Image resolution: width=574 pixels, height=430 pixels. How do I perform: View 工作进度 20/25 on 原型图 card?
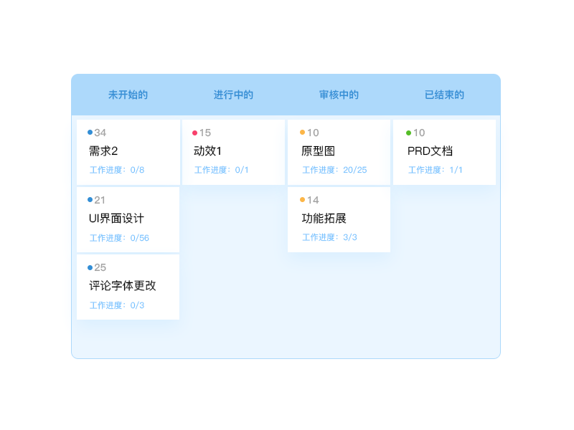point(334,170)
